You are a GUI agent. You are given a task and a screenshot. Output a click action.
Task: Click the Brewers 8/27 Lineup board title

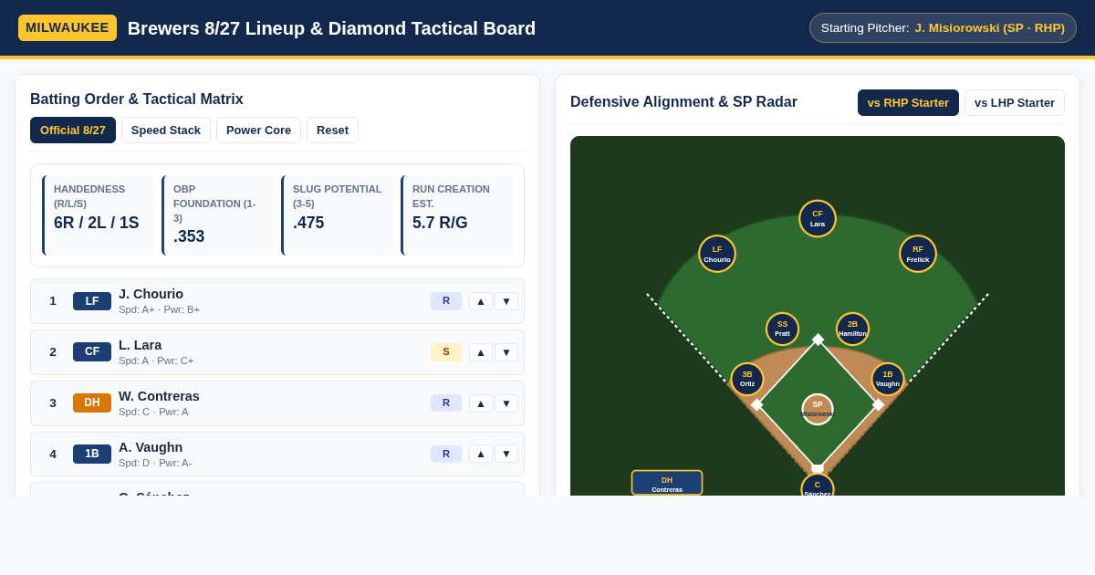coord(331,28)
